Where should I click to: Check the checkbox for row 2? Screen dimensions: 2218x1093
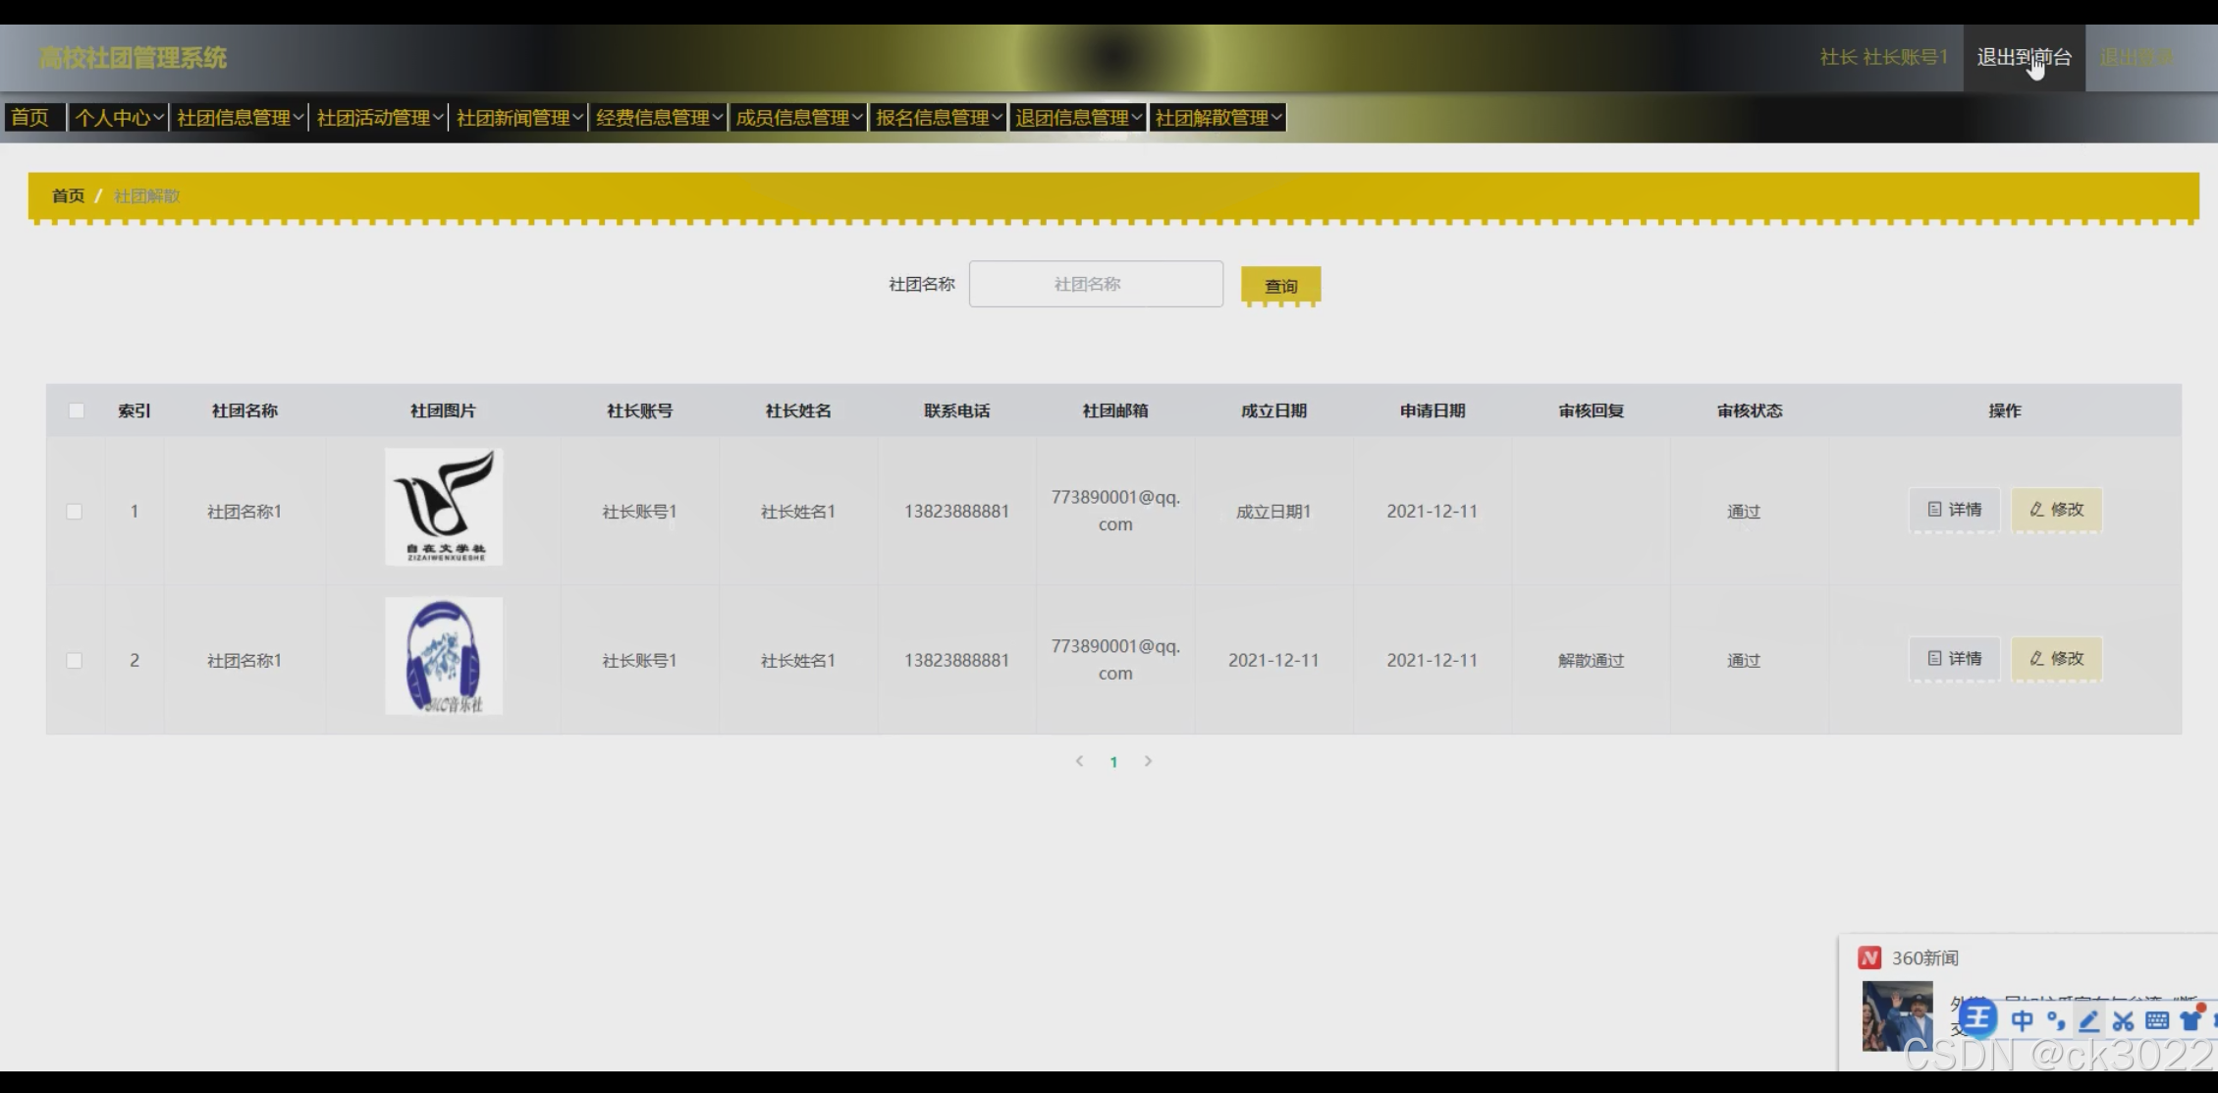click(x=75, y=661)
